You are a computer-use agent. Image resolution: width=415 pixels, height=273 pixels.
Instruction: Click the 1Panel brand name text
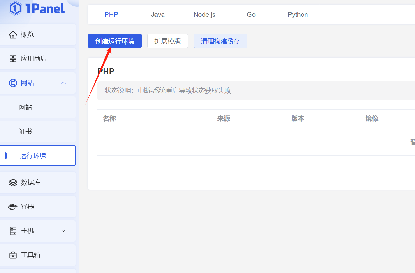(x=45, y=8)
